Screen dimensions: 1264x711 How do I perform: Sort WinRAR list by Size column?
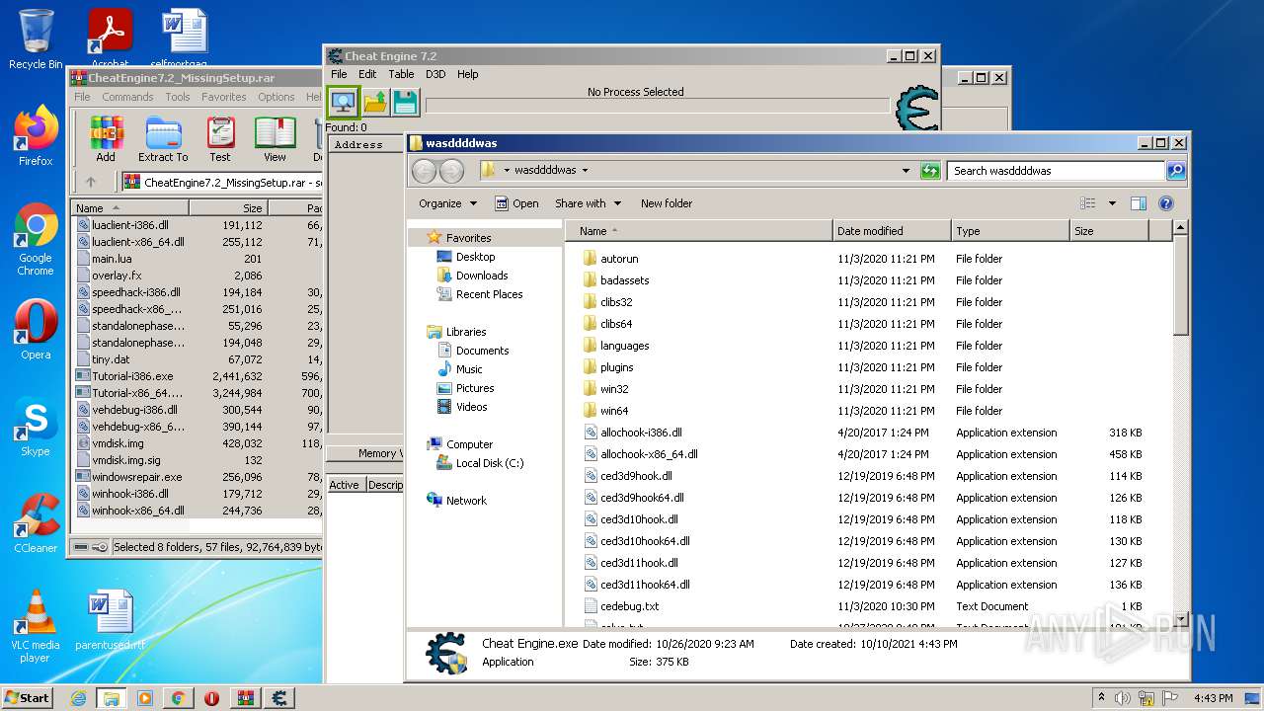(228, 208)
